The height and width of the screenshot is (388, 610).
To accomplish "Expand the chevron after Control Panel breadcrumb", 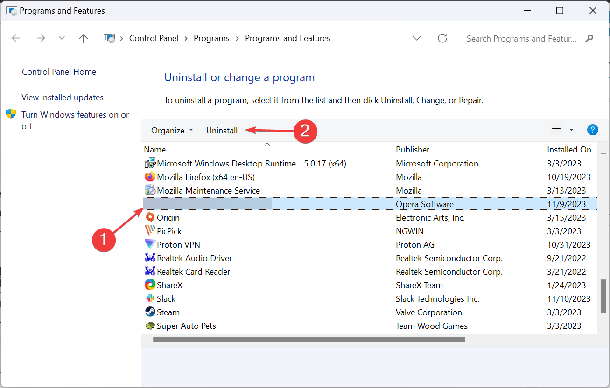I will (186, 38).
